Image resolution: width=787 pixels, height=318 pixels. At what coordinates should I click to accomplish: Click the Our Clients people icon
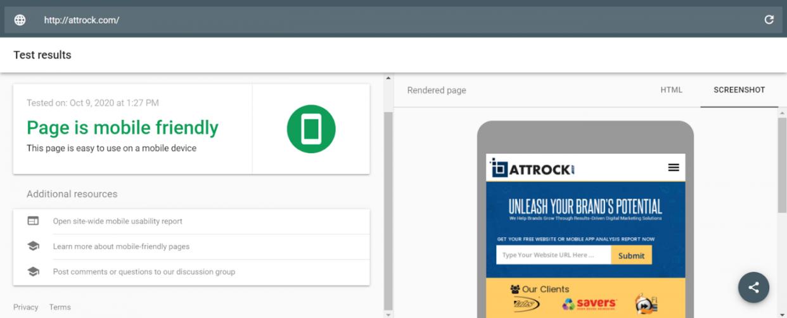click(x=515, y=290)
